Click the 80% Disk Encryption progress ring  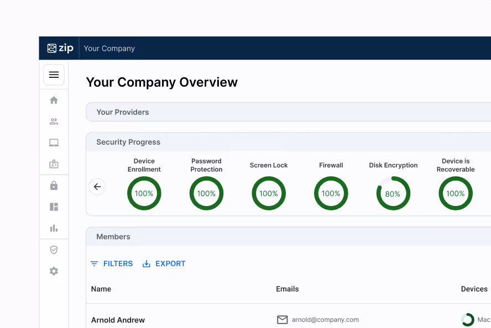[393, 193]
